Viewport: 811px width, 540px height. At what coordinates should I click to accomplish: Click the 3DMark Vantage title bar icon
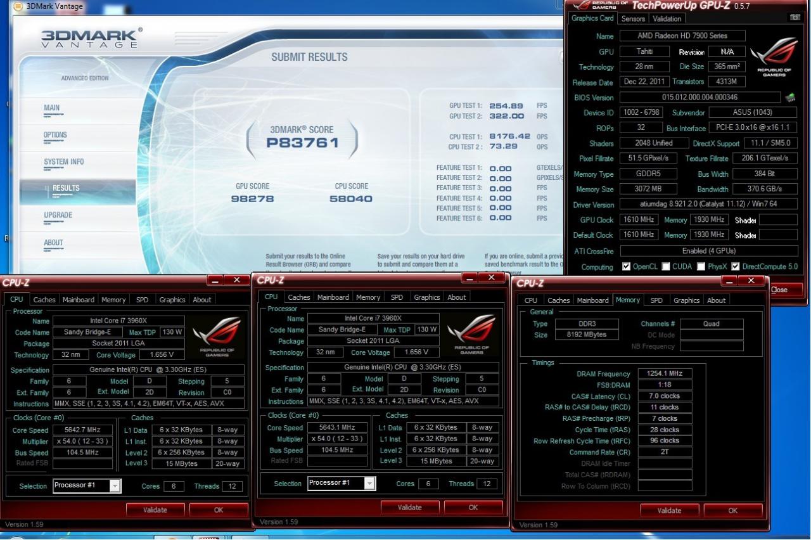pyautogui.click(x=18, y=6)
